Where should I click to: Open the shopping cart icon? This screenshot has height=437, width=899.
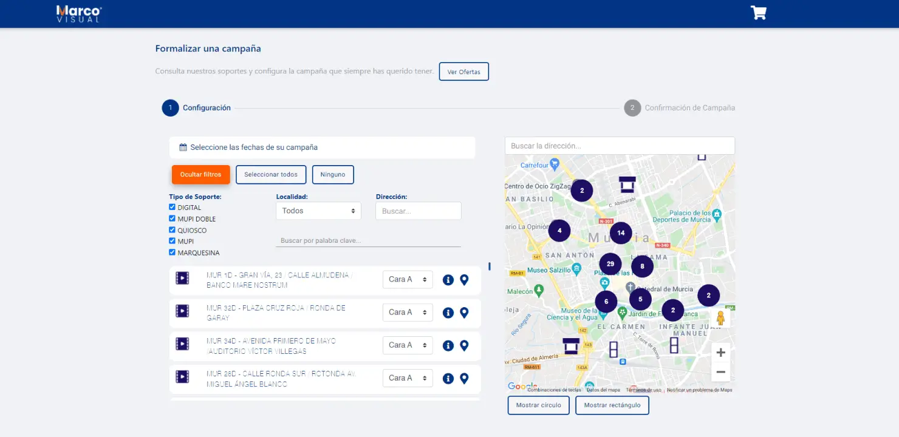pos(758,13)
